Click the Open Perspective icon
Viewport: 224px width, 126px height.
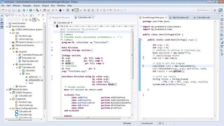(x=215, y=10)
